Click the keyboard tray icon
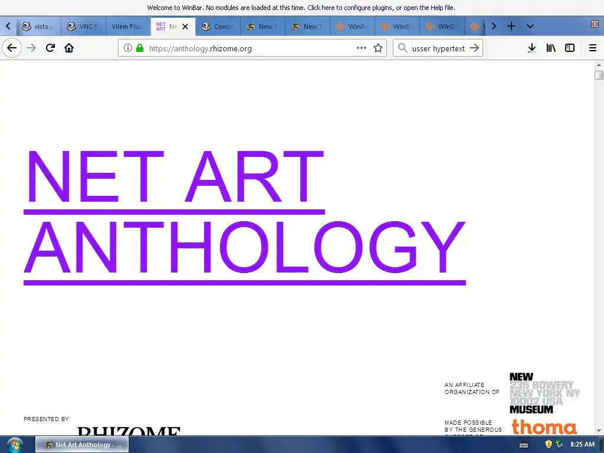 click(x=524, y=445)
